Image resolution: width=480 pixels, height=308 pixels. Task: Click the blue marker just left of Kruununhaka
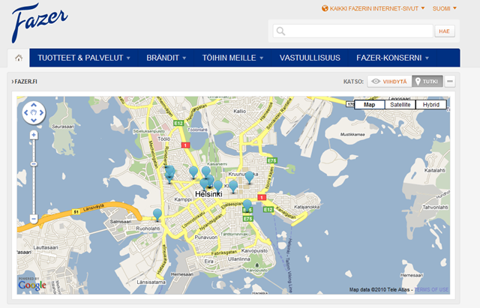pyautogui.click(x=233, y=186)
